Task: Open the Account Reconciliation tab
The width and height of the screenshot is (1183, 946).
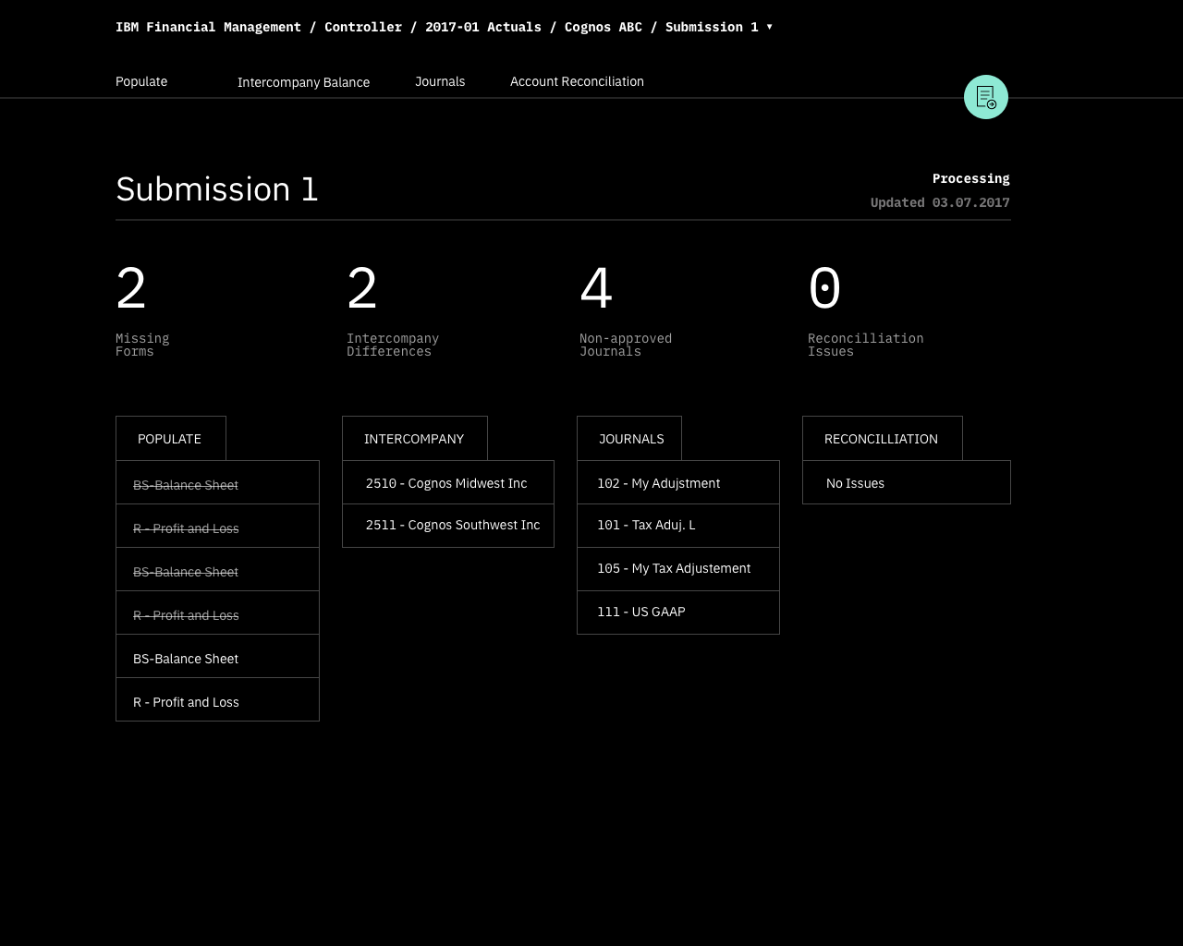Action: [x=577, y=81]
